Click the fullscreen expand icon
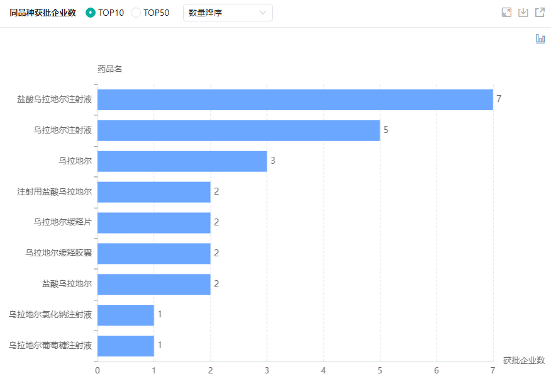The image size is (551, 381). pyautogui.click(x=506, y=13)
